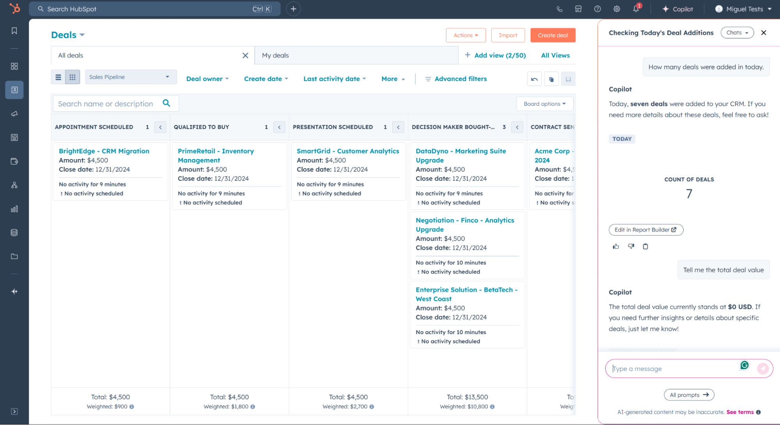Open the Marketing megaphone icon in sidebar

[14, 114]
